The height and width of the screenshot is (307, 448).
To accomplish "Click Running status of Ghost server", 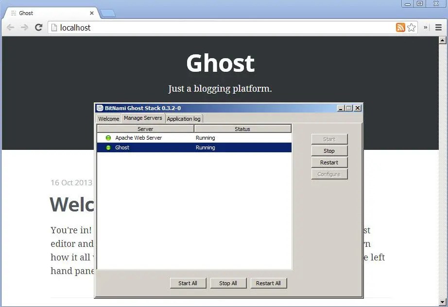I will point(206,147).
